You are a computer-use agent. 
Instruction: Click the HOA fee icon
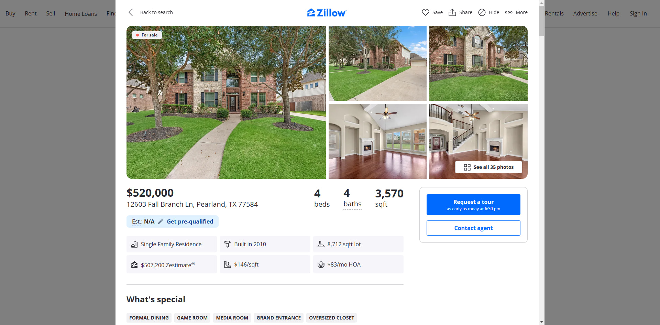(321, 264)
